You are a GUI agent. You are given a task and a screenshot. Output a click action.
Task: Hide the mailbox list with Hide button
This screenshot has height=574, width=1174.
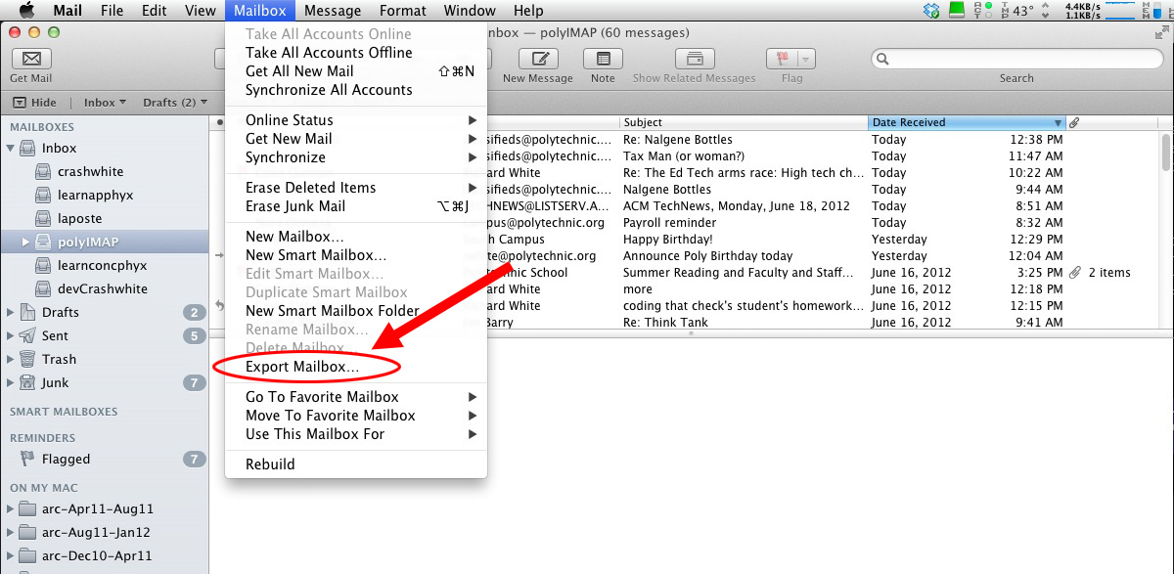click(35, 103)
